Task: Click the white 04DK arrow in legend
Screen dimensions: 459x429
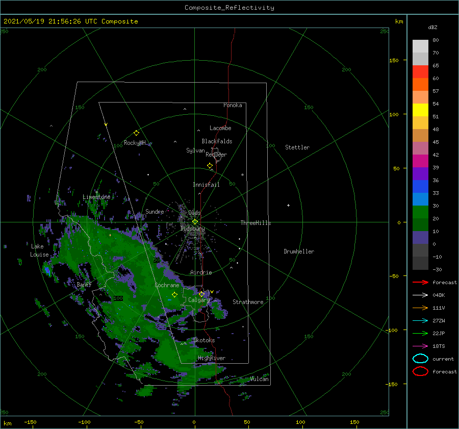Action: pos(420,295)
